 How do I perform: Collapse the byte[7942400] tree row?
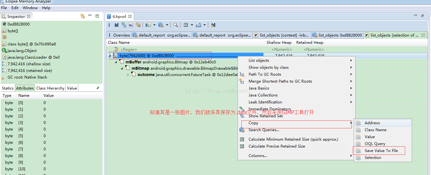(110, 56)
